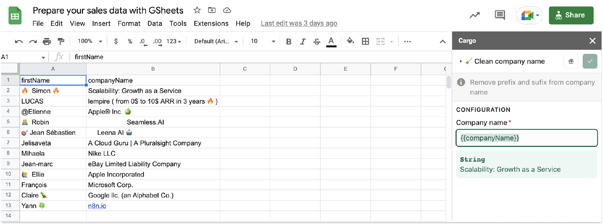This screenshot has height=224, width=603.
Task: Click the gift icon in Cargo panel
Action: [x=571, y=61]
